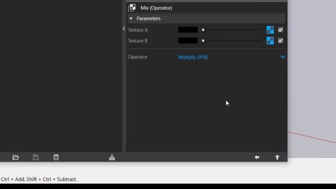
Task: Click the broom purge icon
Action: click(112, 157)
